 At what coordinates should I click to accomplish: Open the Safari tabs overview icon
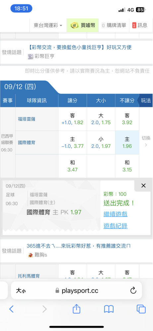coord(141,309)
